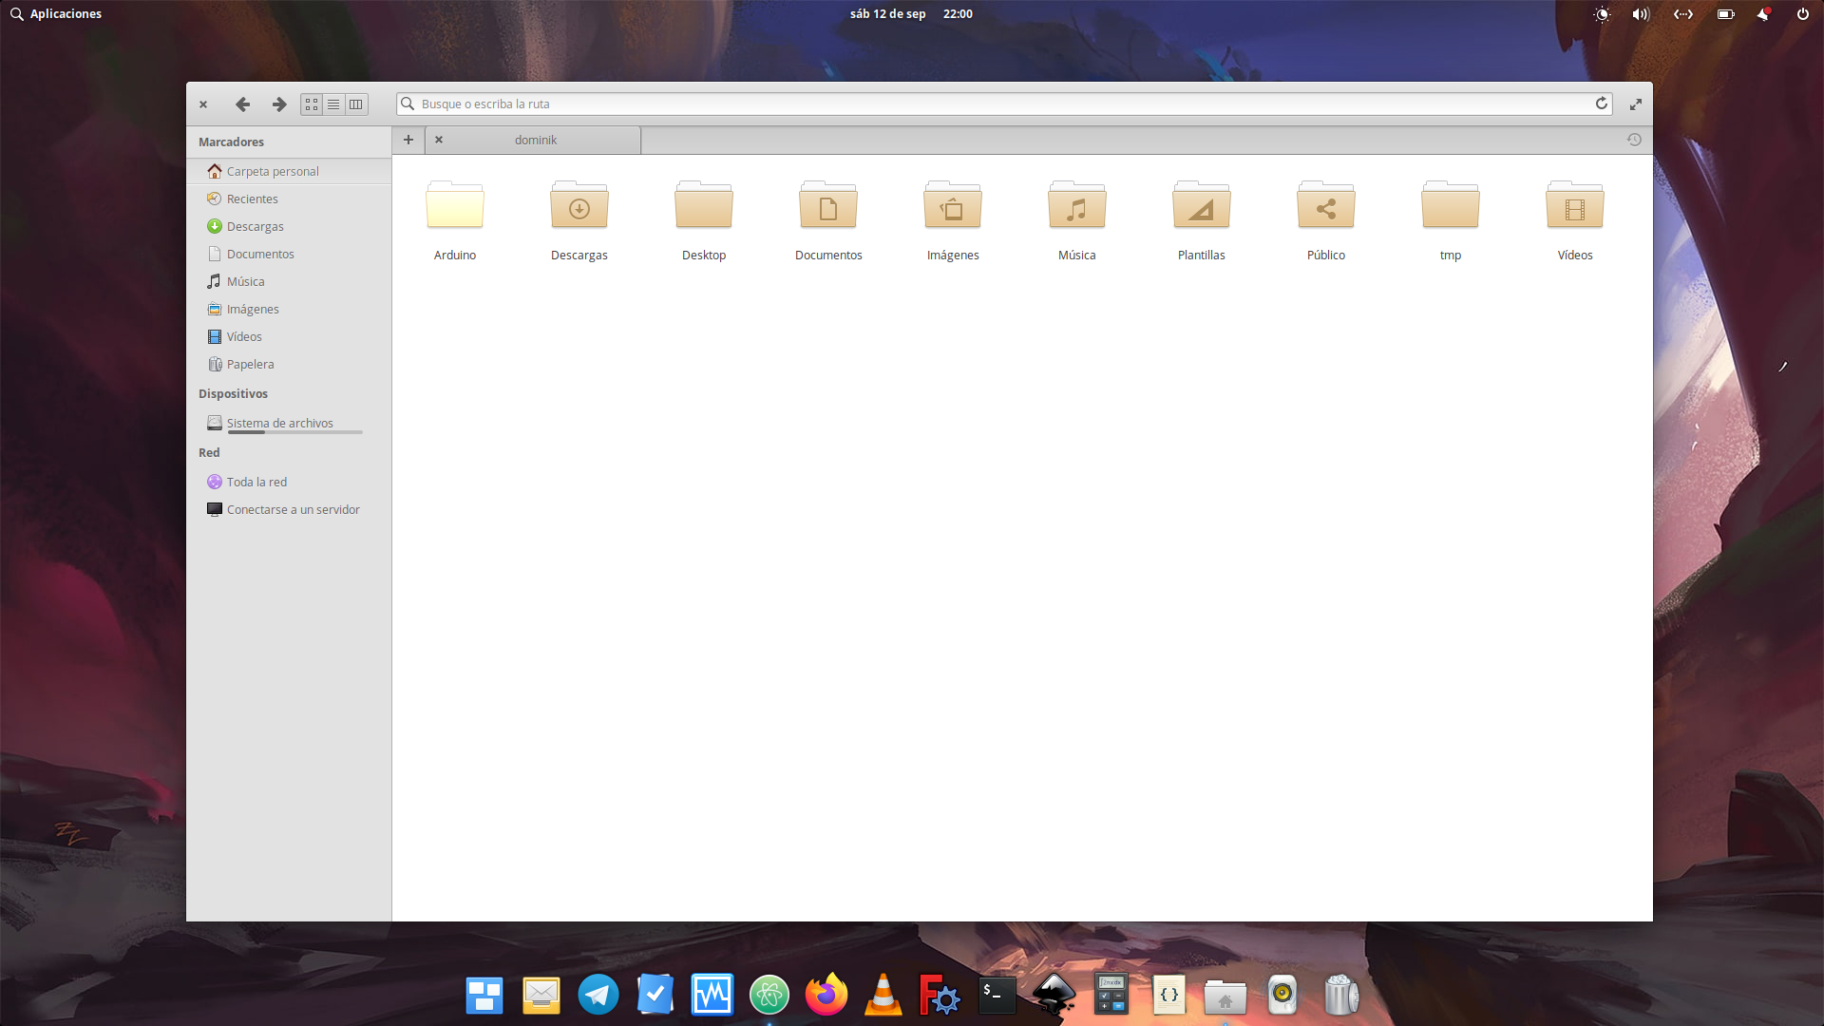Image resolution: width=1824 pixels, height=1026 pixels.
Task: Go back to previous folder
Action: point(242,104)
